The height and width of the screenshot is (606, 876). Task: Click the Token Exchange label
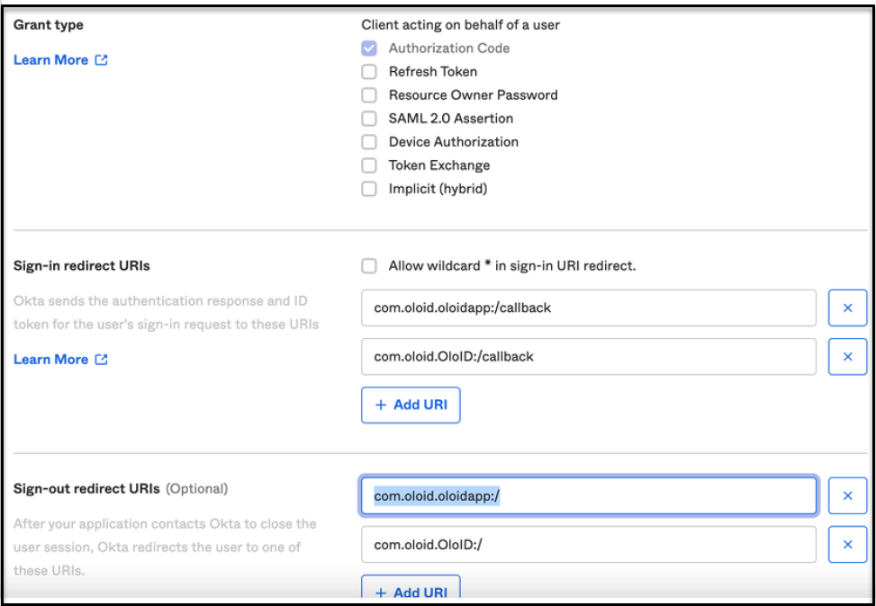pyautogui.click(x=439, y=165)
